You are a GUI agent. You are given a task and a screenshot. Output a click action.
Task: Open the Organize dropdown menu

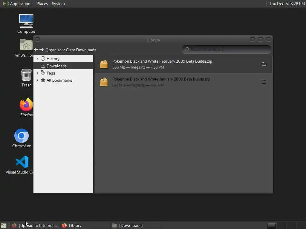[55, 50]
